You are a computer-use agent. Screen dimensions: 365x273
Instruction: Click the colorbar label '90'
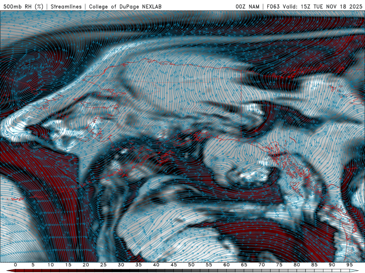click(x=332, y=265)
